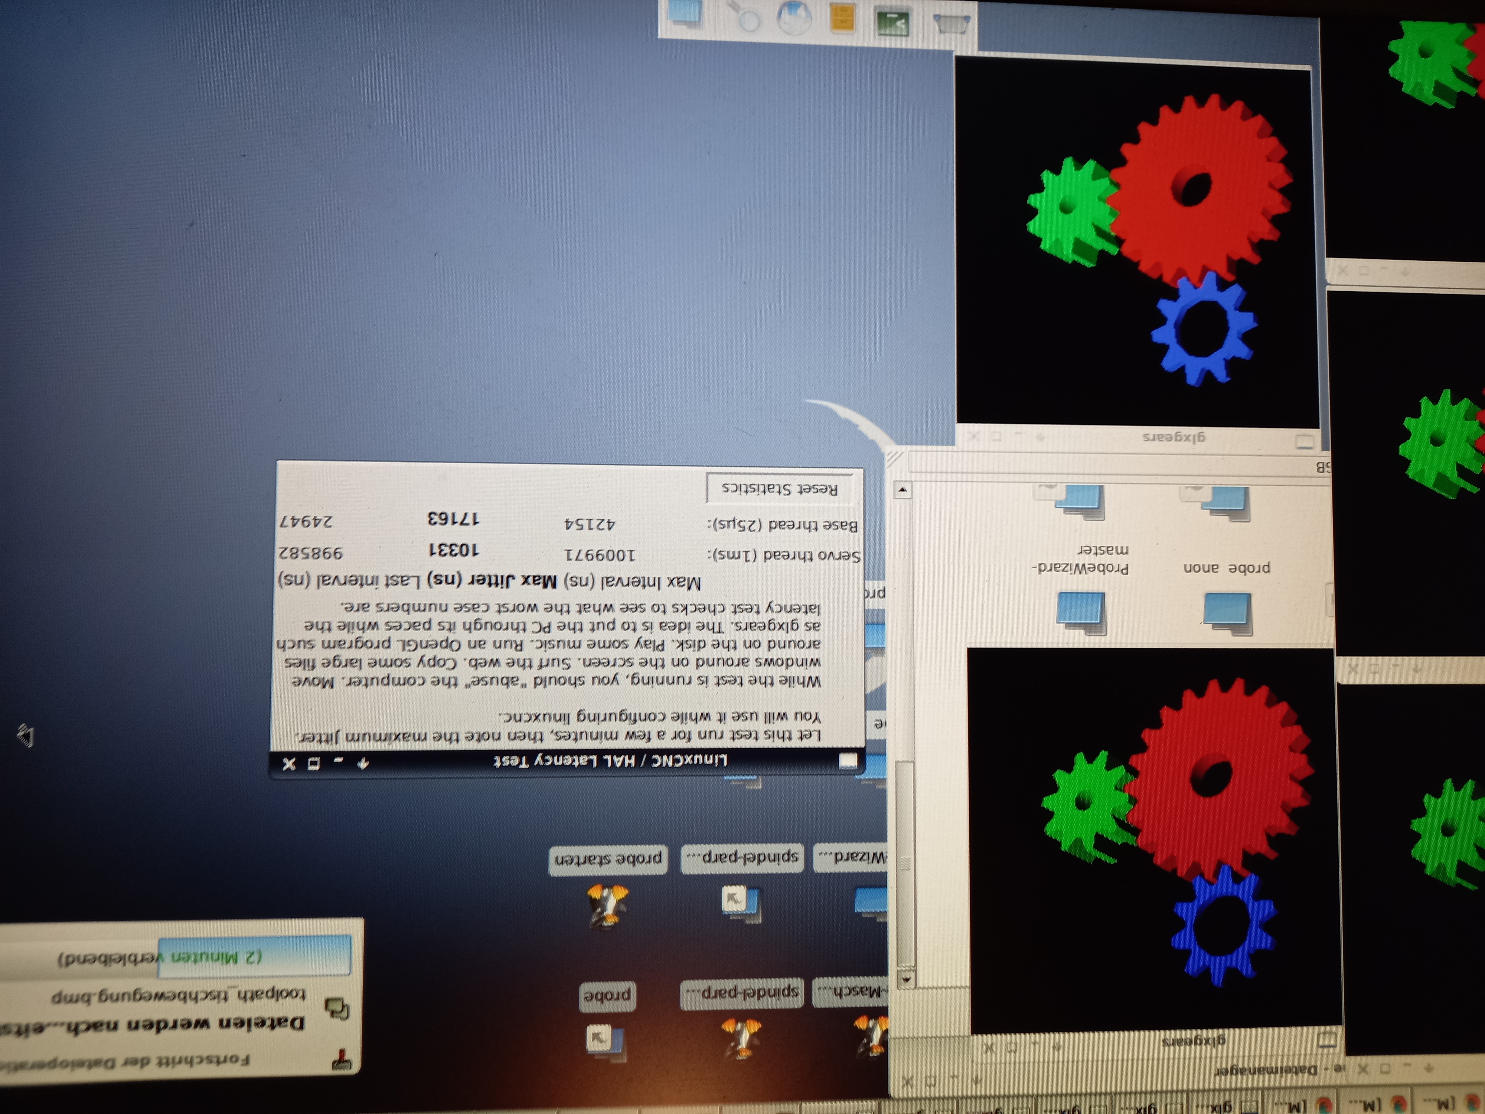Roll up the HAL Latency Test window with its arrow button
Image resolution: width=1485 pixels, height=1114 pixels.
point(363,763)
